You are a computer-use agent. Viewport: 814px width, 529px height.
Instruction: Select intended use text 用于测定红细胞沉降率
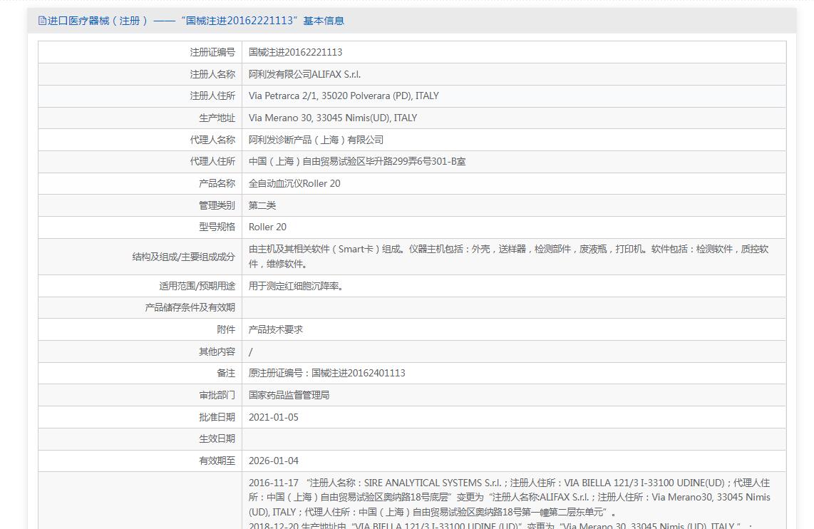[295, 286]
